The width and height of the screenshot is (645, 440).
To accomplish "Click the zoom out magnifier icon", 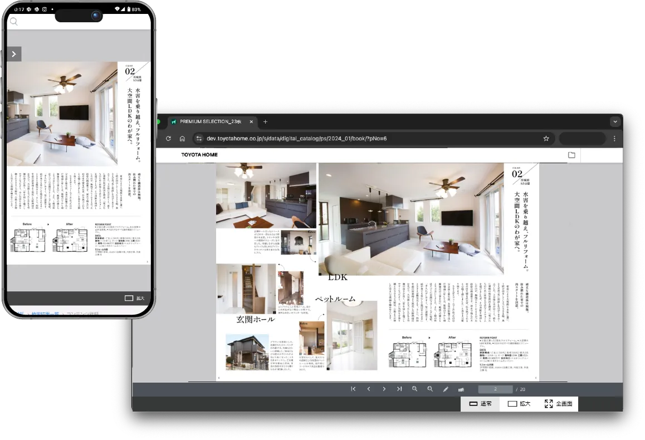I will pyautogui.click(x=430, y=389).
